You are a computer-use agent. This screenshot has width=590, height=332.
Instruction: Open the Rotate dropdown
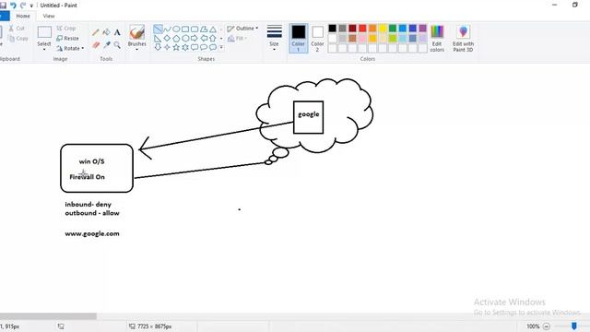click(x=70, y=49)
